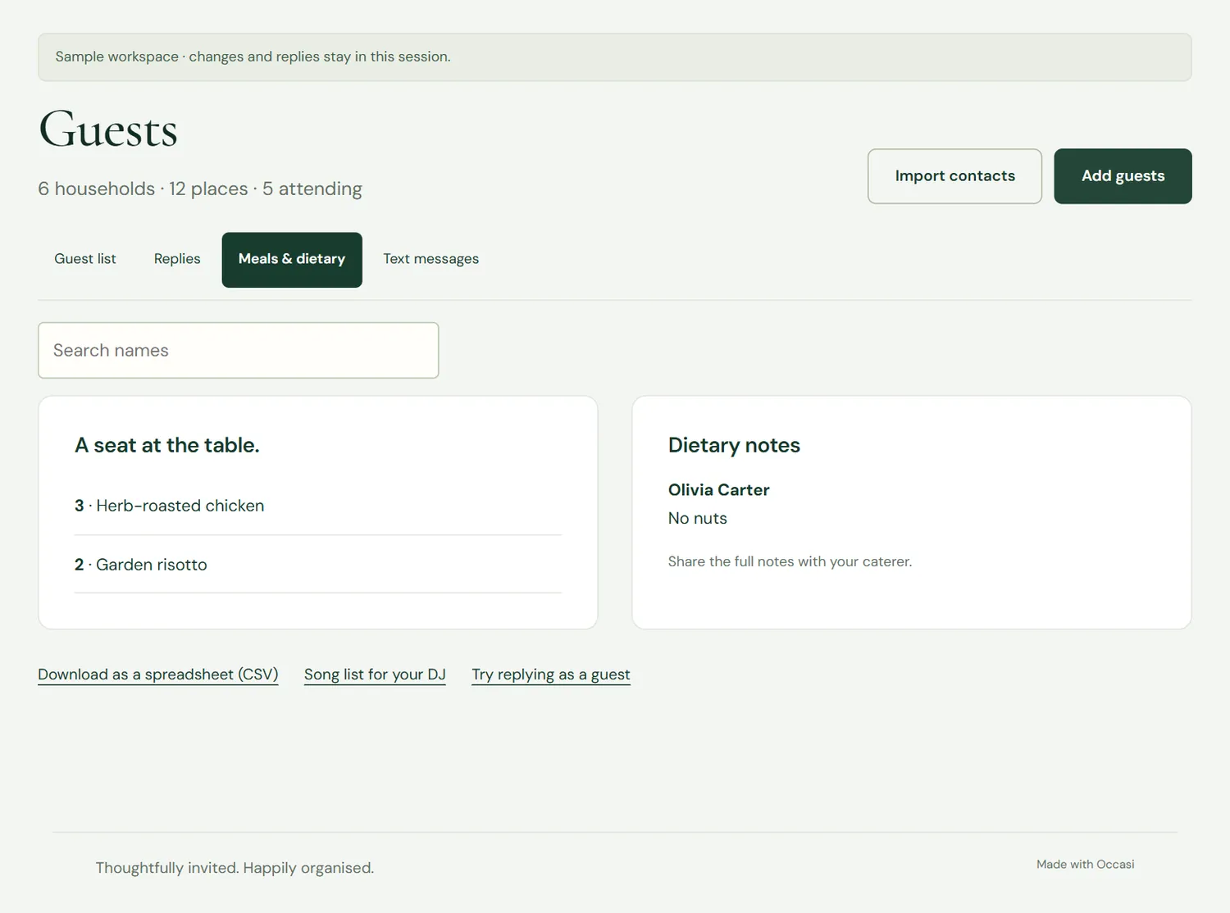Select the Herb-roasted chicken row
The width and height of the screenshot is (1230, 913).
click(x=318, y=506)
